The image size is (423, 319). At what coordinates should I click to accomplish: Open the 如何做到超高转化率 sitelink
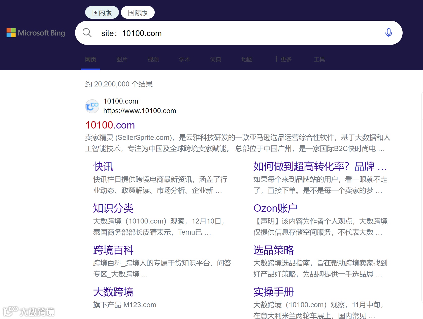pyautogui.click(x=320, y=167)
